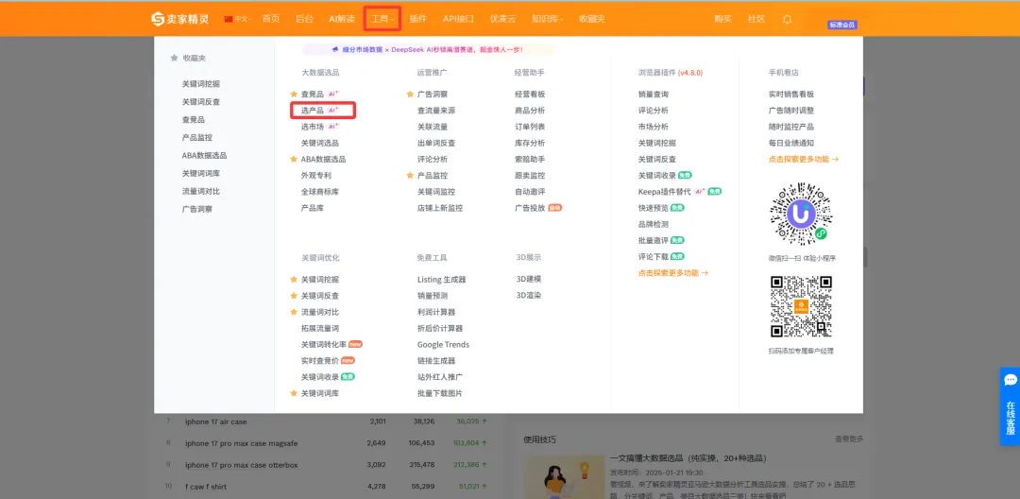Select 关键词选品 under 大数据选品
1020x499 pixels.
pyautogui.click(x=320, y=143)
